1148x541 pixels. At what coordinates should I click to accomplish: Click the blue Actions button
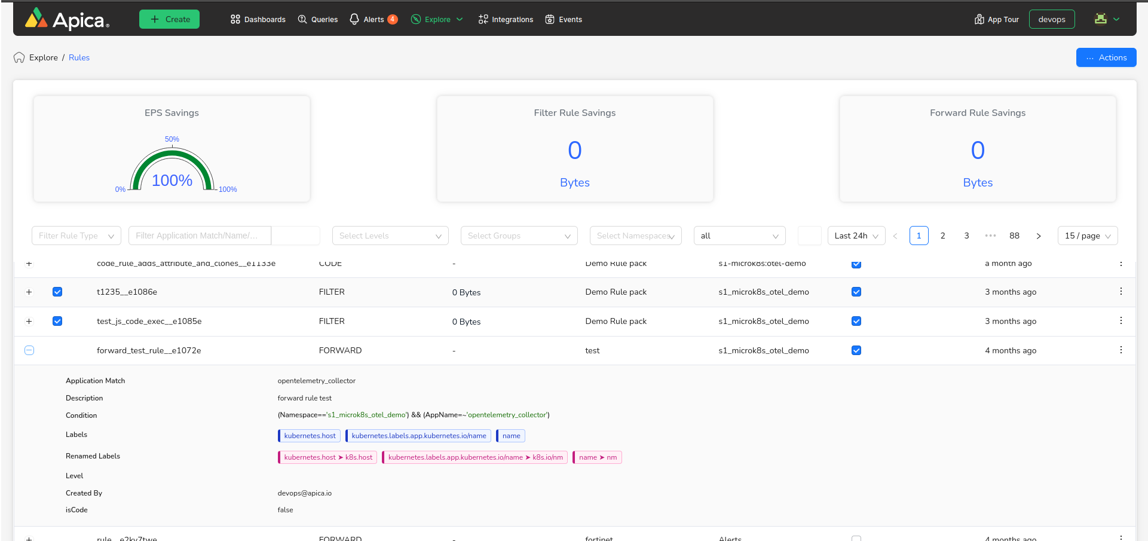[x=1106, y=57]
